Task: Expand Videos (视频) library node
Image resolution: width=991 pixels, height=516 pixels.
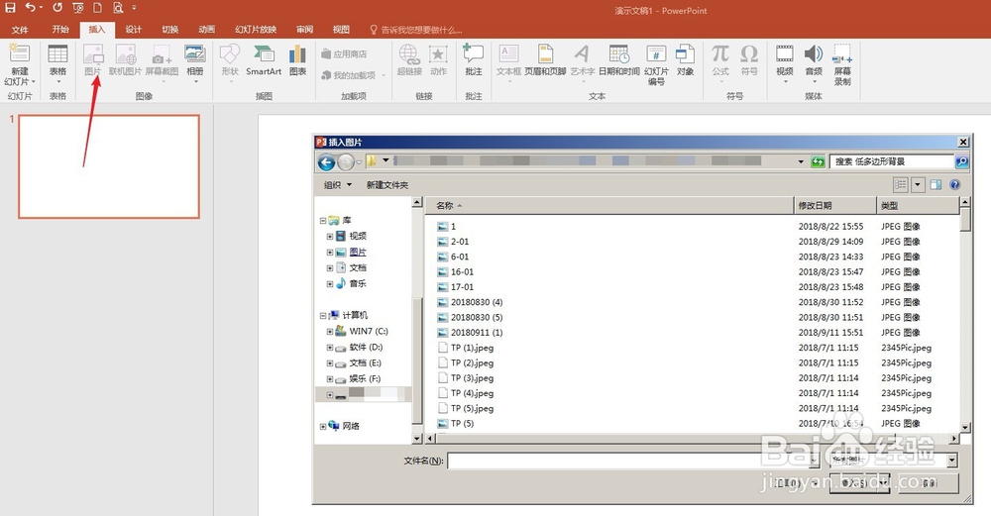Action: click(x=329, y=236)
